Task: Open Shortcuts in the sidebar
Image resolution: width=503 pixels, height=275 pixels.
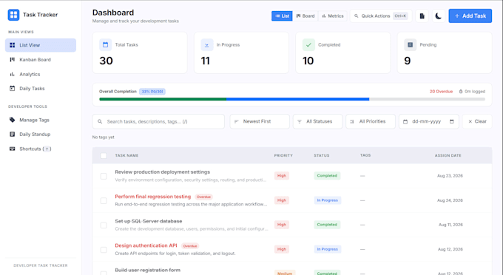Action: (x=41, y=149)
